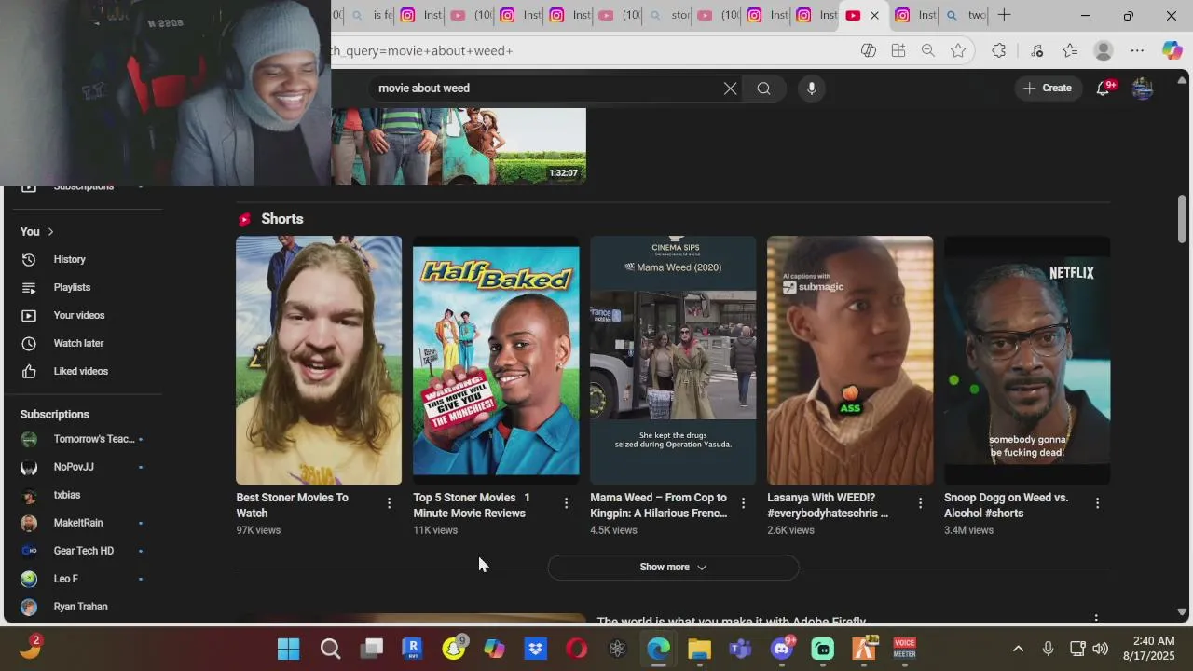Switch to the last Instagram tab

coord(914,15)
